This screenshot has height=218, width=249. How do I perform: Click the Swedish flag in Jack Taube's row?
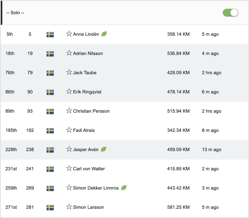[50, 73]
